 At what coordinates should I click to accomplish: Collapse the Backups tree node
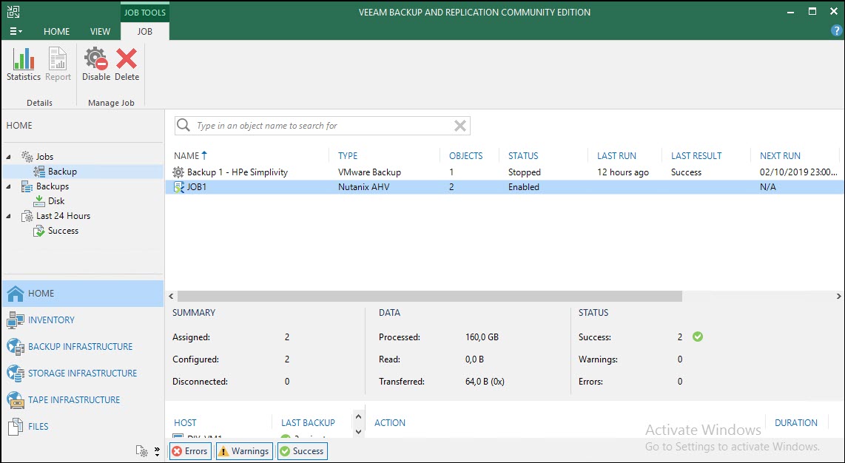9,186
